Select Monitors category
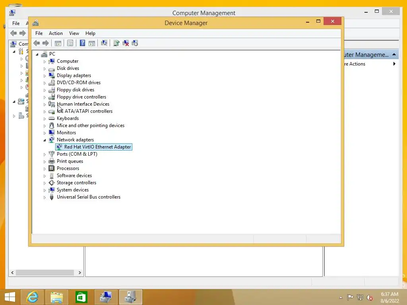Image resolution: width=407 pixels, height=305 pixels. [66, 133]
